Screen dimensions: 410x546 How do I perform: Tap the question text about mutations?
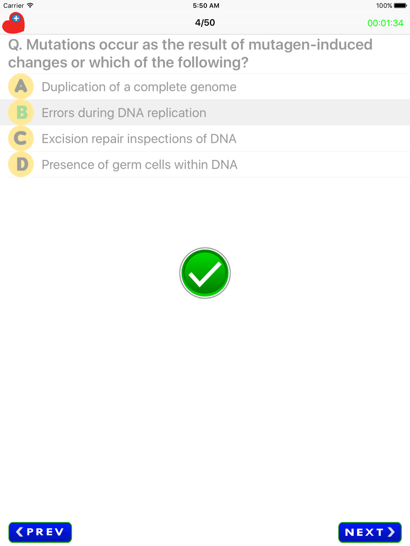pos(190,53)
